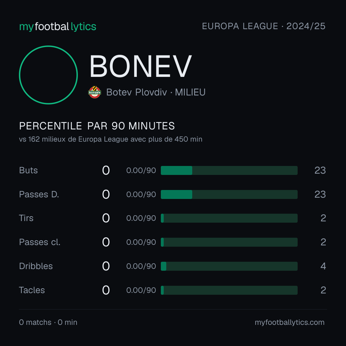Click the Percentile par 90 minutes title
The image size is (346, 346).
[x=97, y=126]
